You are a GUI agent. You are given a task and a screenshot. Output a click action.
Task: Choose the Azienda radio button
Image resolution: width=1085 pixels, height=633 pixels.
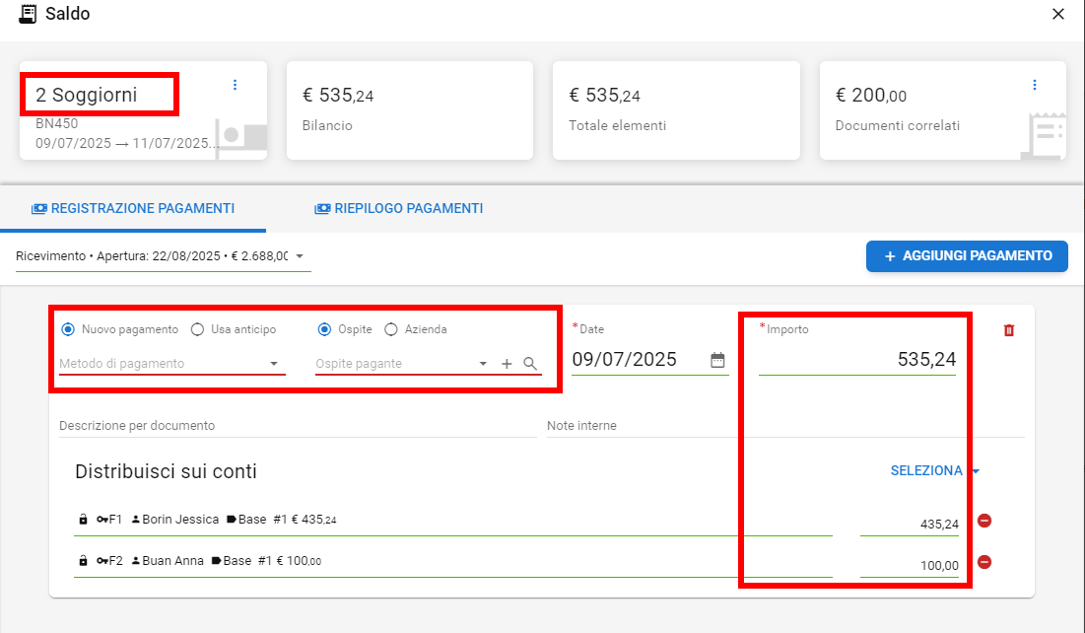391,329
